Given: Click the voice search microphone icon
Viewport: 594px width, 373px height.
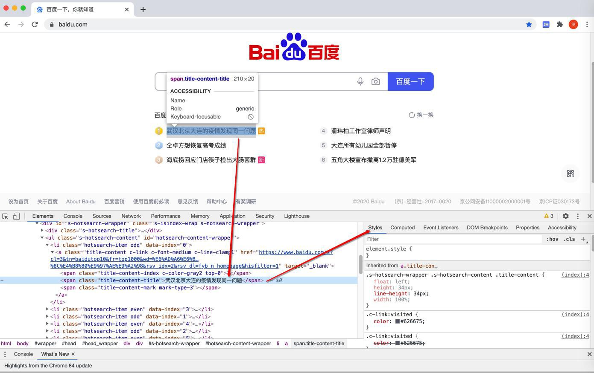Looking at the screenshot, I should (360, 81).
